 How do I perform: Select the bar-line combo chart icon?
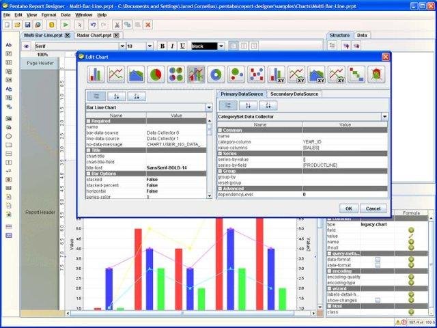[196, 74]
